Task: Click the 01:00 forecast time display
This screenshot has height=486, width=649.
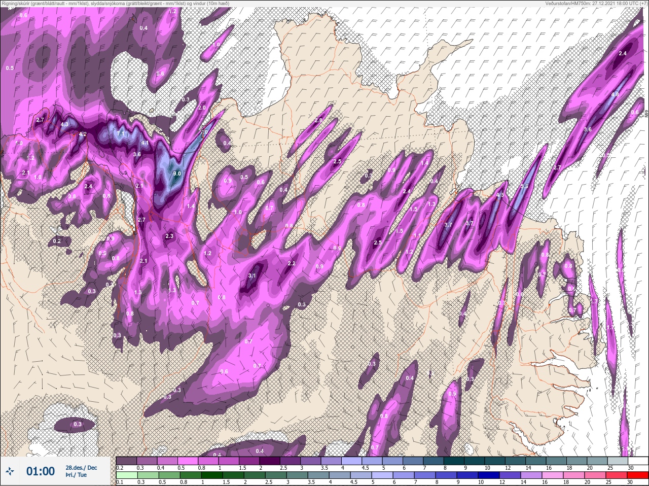Action: point(41,471)
